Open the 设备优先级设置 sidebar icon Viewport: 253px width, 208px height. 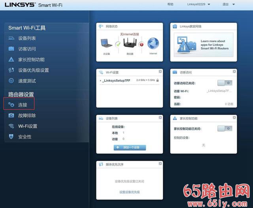[11, 70]
